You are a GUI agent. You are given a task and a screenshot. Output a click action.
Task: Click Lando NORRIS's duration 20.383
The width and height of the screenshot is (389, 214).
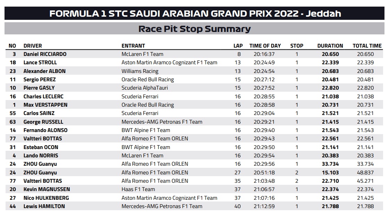click(330, 156)
